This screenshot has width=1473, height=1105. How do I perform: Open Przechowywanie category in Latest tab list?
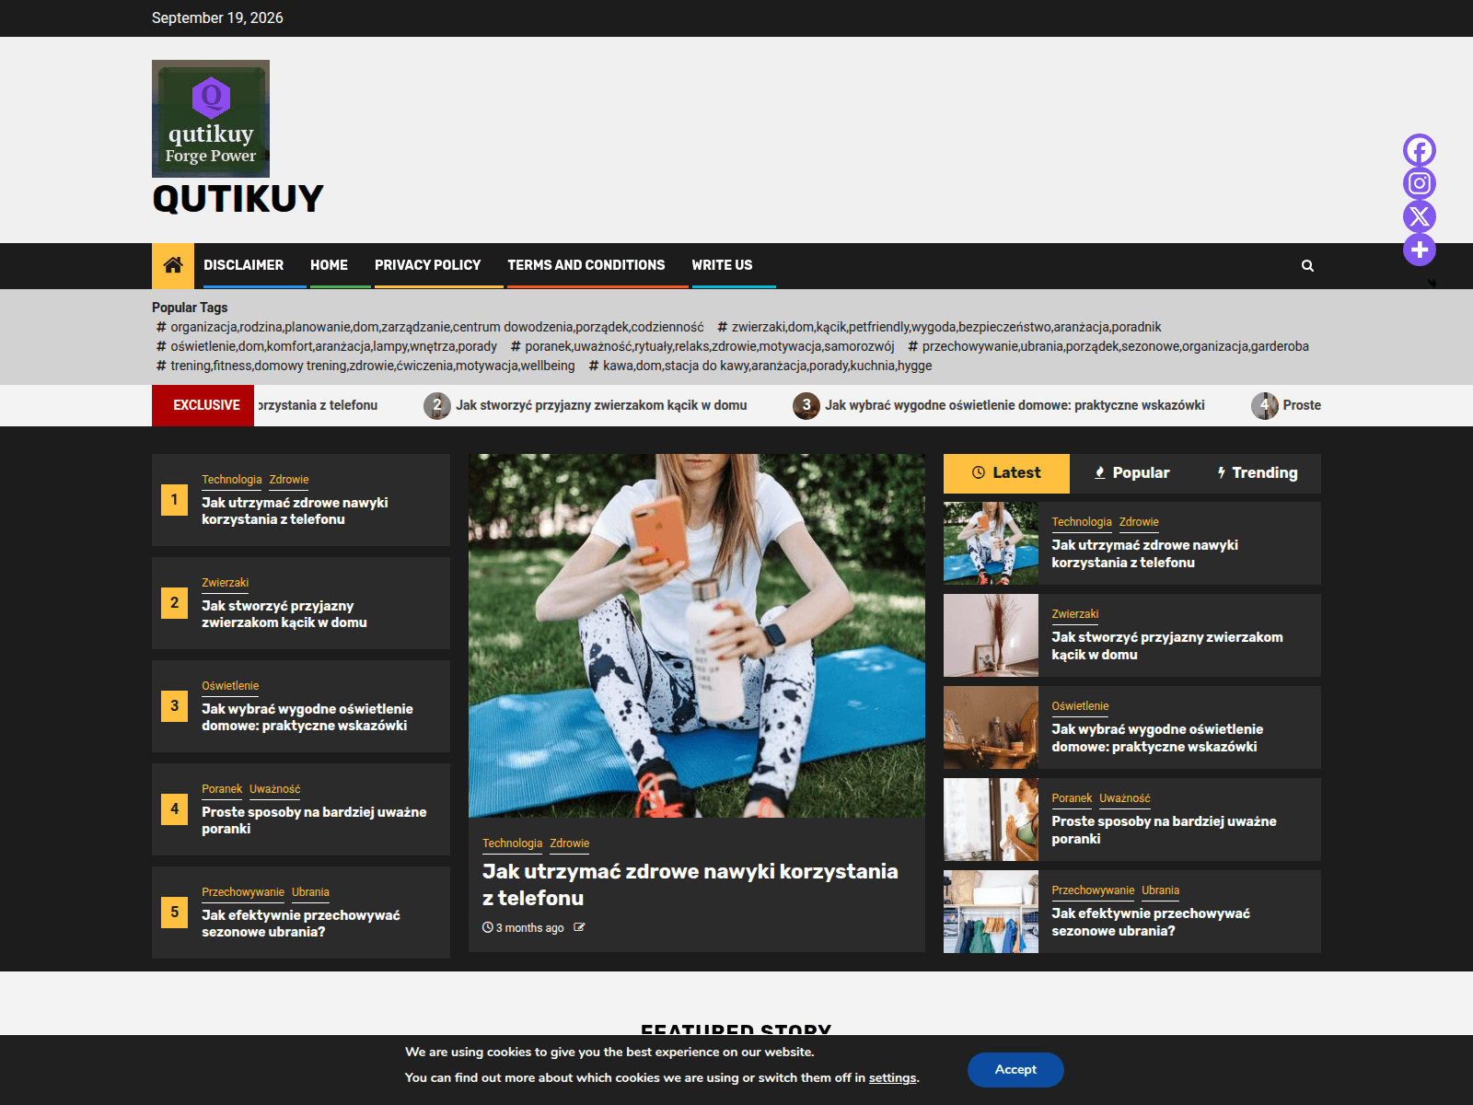click(1093, 890)
